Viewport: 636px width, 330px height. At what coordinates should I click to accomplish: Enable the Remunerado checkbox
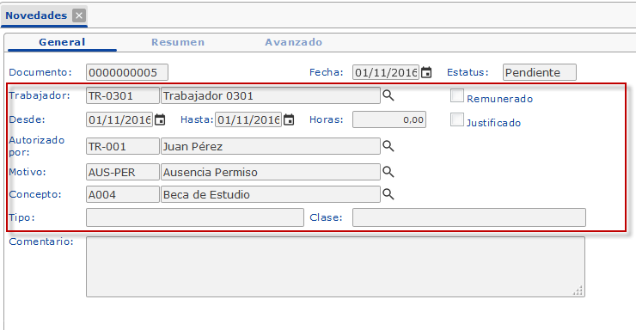[457, 95]
